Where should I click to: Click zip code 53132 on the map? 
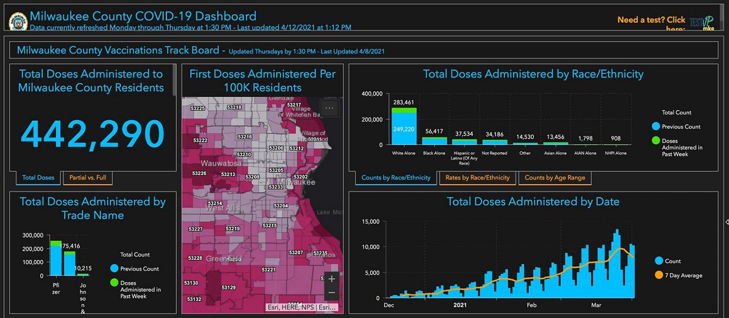click(x=194, y=299)
